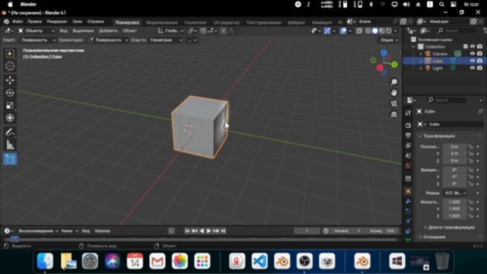Open the Выделение menu in viewport header
This screenshot has height=274, width=487.
pos(83,30)
